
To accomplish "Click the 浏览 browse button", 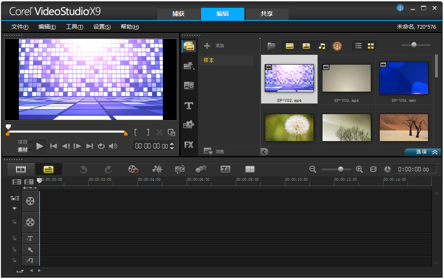I will [x=214, y=152].
